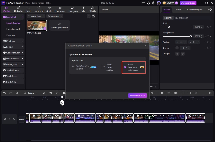Expand the KI-Video sidebar section
This screenshot has width=215, height=142.
click(13, 41)
